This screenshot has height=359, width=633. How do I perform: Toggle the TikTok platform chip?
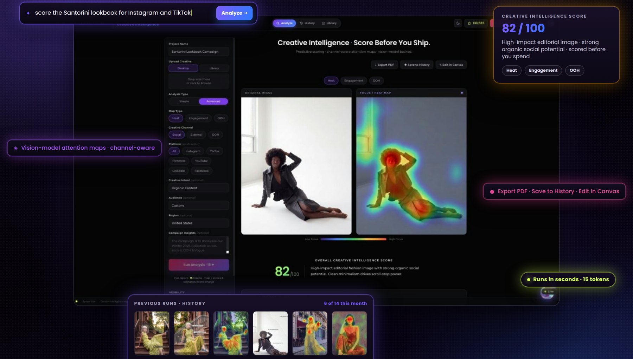215,151
